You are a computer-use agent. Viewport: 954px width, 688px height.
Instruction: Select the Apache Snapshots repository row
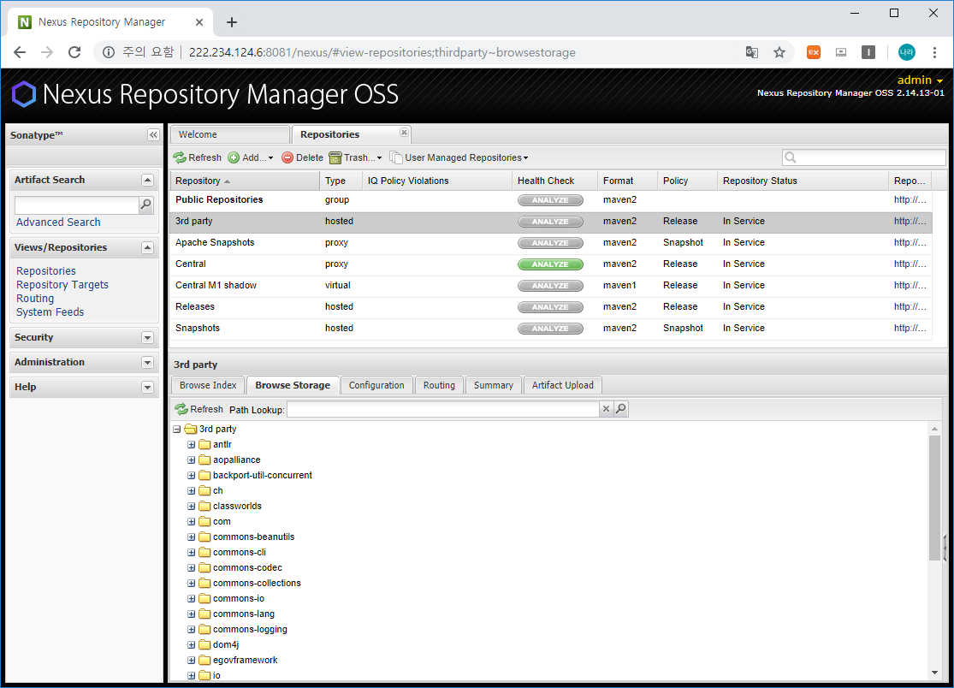(551, 243)
